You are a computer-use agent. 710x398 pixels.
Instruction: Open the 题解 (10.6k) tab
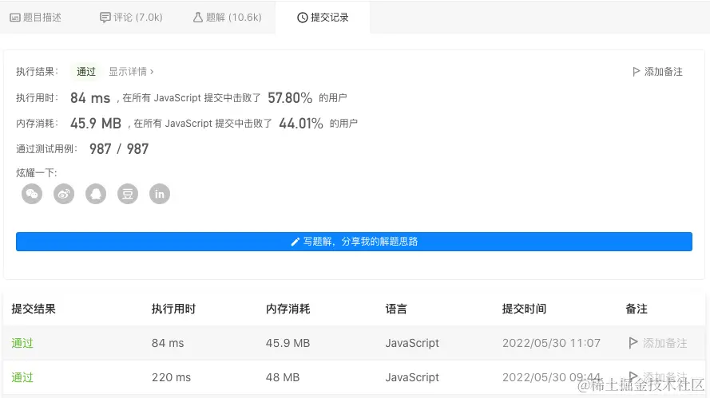point(228,18)
